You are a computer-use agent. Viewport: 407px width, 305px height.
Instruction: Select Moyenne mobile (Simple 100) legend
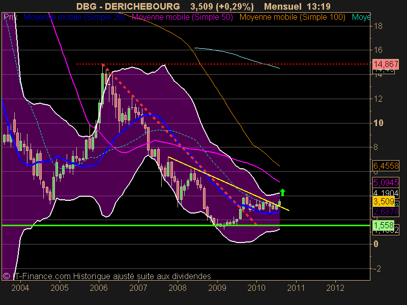click(x=292, y=17)
